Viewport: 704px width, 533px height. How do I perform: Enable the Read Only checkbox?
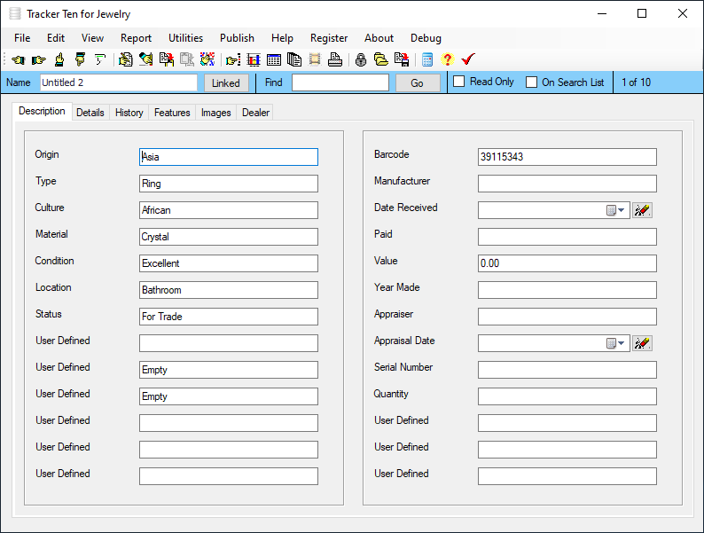[x=459, y=82]
